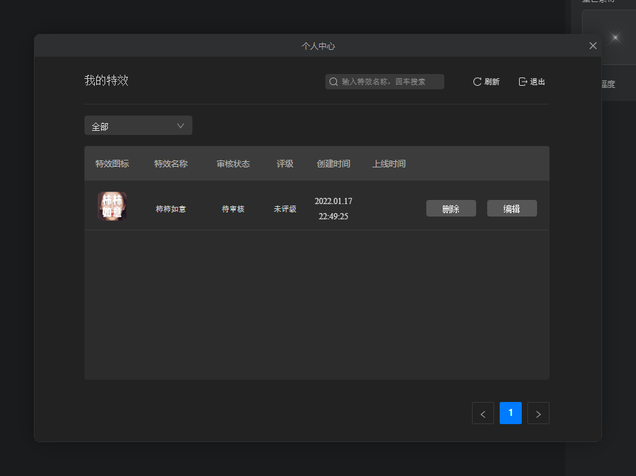Go to the previous page with the left arrow
The width and height of the screenshot is (636, 476).
click(x=483, y=413)
